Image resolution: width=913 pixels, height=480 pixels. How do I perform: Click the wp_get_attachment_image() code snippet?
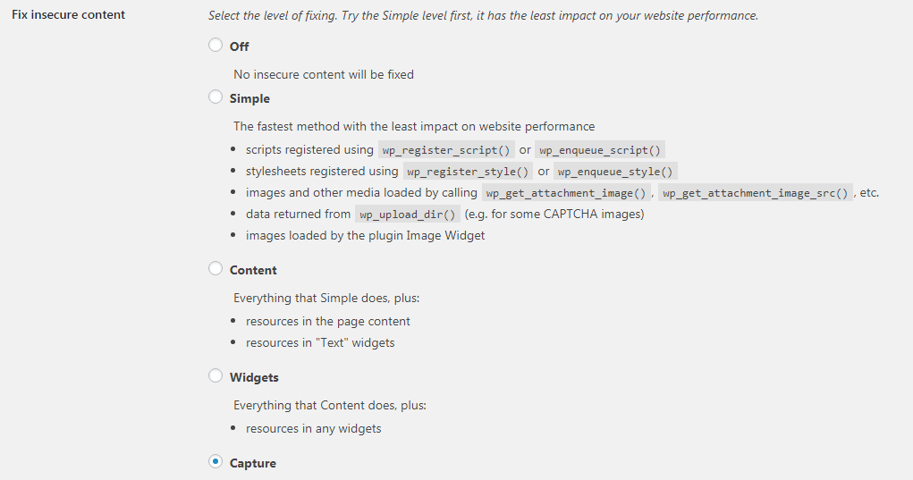[565, 193]
